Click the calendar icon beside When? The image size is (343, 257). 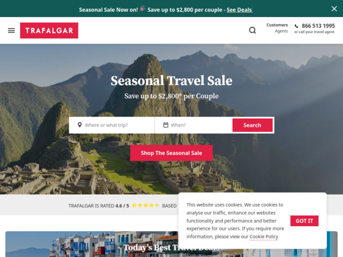pos(166,125)
